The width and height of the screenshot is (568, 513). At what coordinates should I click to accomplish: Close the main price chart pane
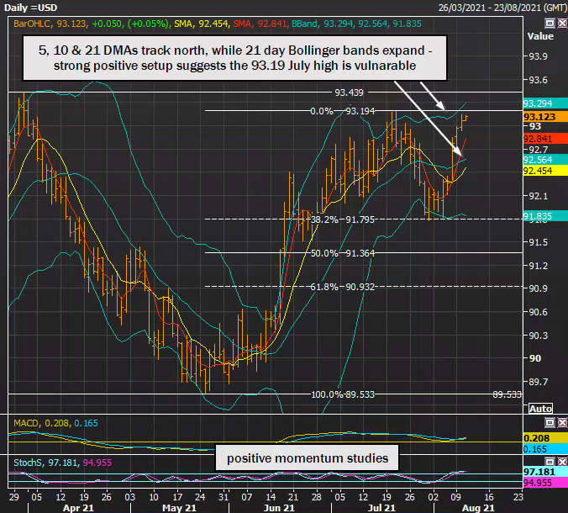pyautogui.click(x=562, y=24)
